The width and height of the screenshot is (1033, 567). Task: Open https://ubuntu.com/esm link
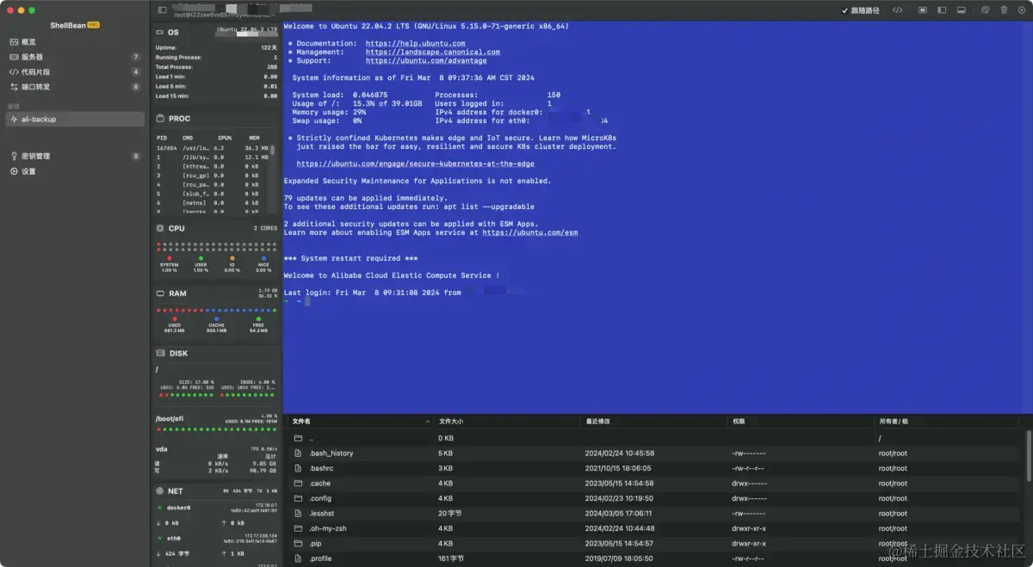530,232
